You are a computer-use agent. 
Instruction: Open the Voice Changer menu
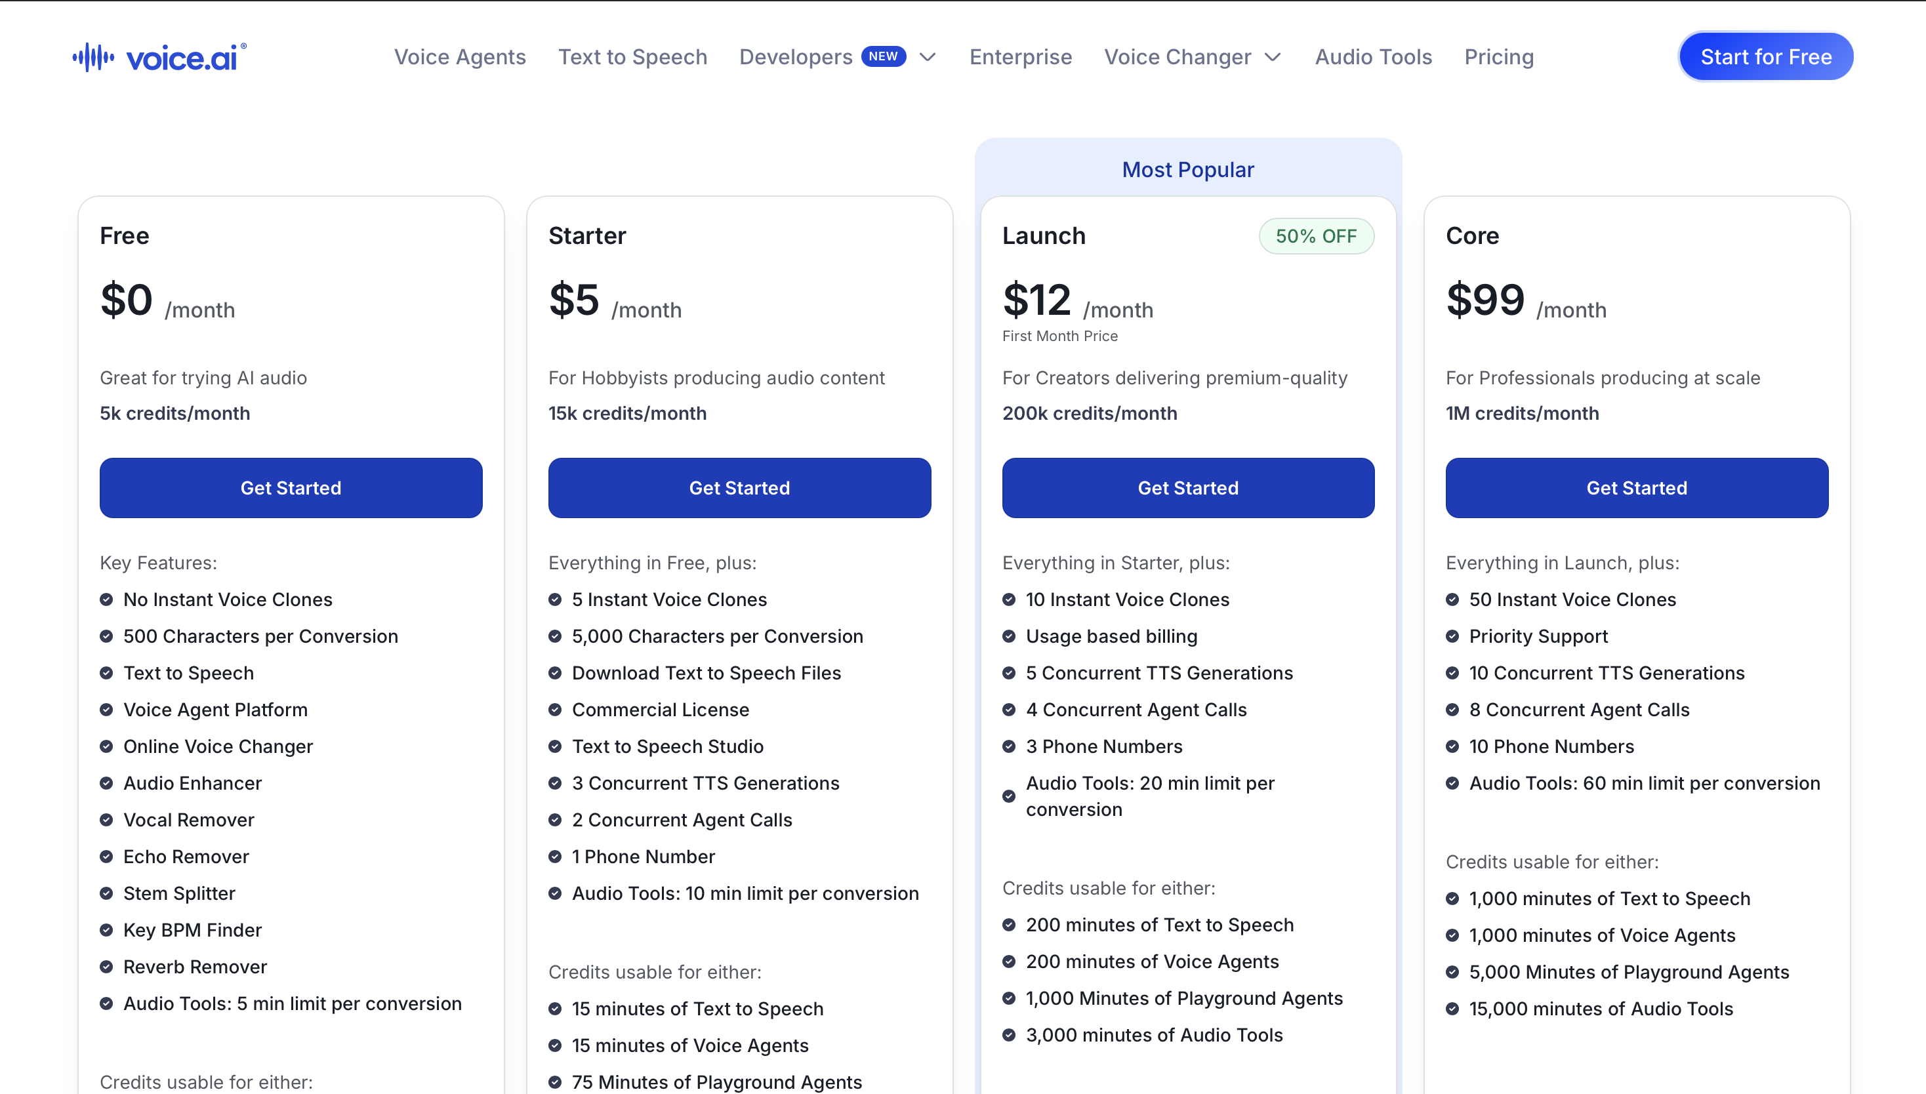click(1178, 57)
